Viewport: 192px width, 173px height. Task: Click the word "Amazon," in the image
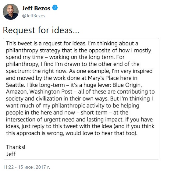tap(17, 92)
